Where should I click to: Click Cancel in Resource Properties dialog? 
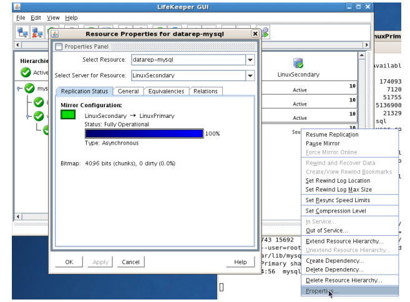130,262
